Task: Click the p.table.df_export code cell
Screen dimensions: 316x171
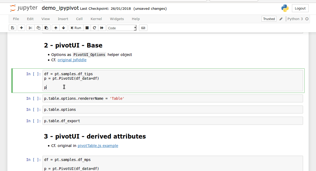Action: point(173,121)
